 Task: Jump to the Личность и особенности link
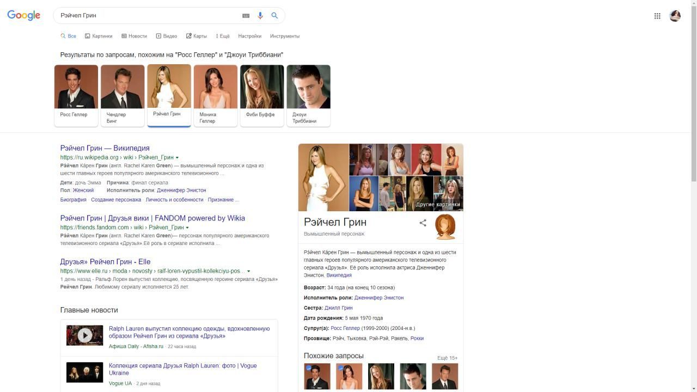tap(174, 200)
